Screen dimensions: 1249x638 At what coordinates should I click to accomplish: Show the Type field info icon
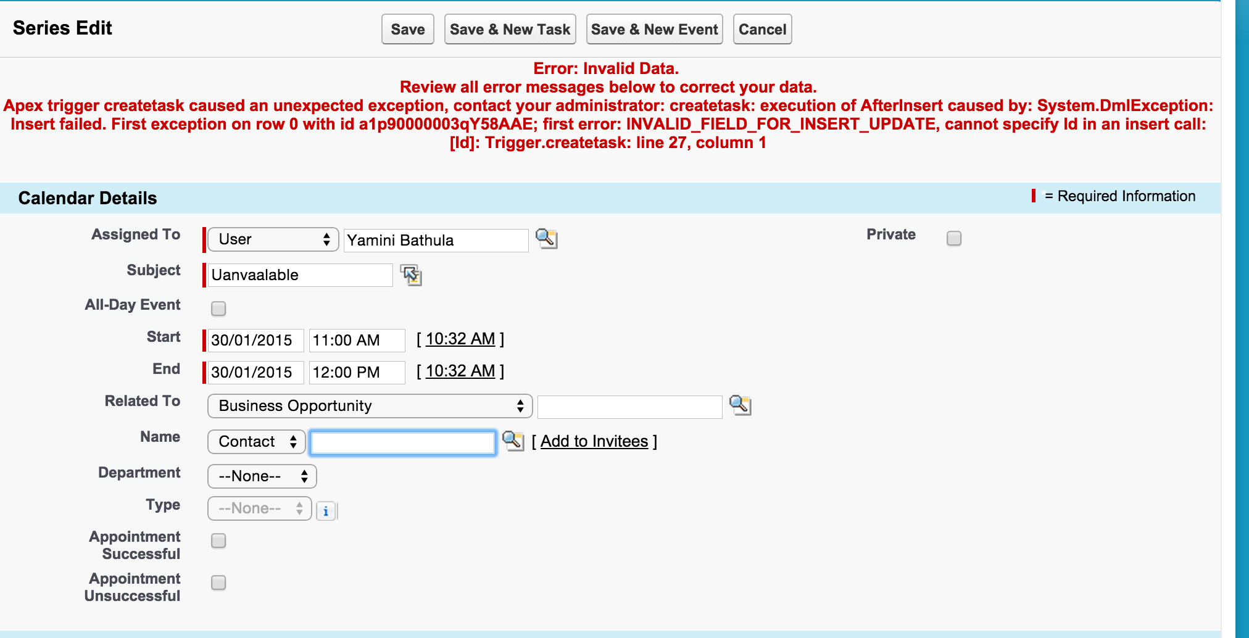coord(326,511)
